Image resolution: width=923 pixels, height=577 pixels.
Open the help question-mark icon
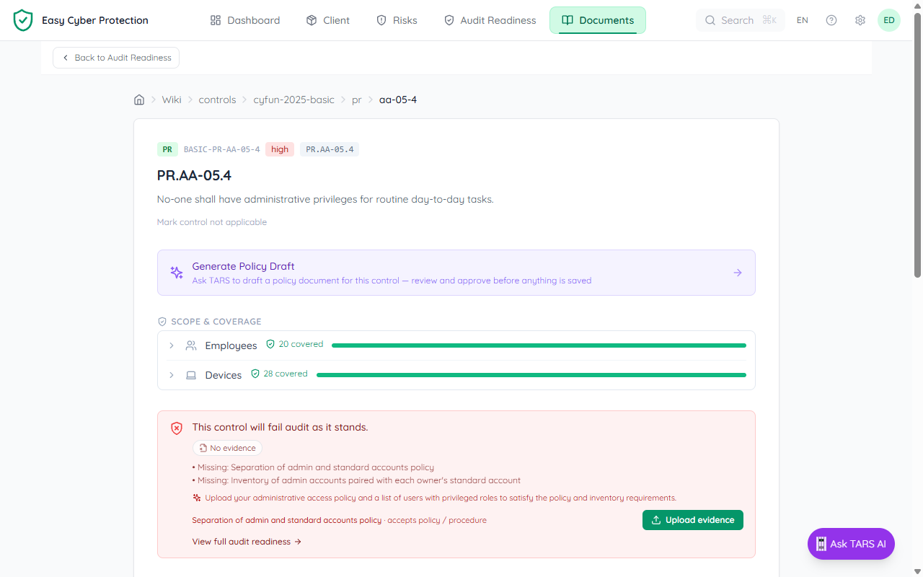coord(831,20)
